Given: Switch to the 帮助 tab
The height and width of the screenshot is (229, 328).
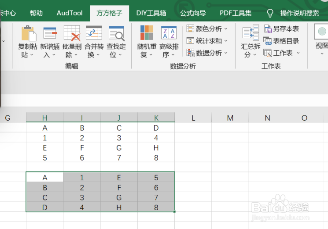Looking at the screenshot, I should click(x=36, y=13).
